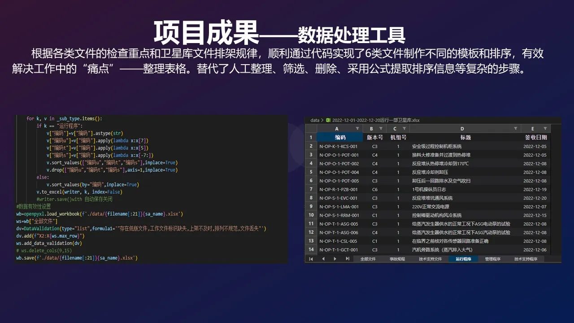This screenshot has height=323, width=574.
Task: Click the 编码 header cell
Action: (340, 137)
